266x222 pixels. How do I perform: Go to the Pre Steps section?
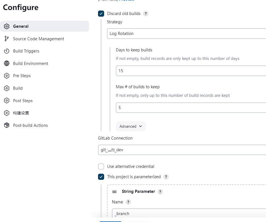(22, 76)
